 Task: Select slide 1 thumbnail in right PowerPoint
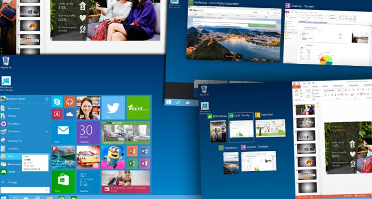305,109
